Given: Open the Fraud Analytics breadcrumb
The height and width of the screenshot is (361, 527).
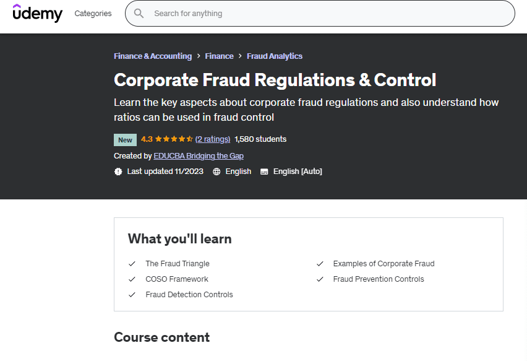Looking at the screenshot, I should [x=275, y=56].
